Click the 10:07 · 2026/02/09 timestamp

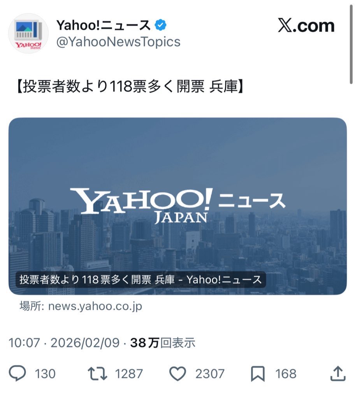pos(64,343)
